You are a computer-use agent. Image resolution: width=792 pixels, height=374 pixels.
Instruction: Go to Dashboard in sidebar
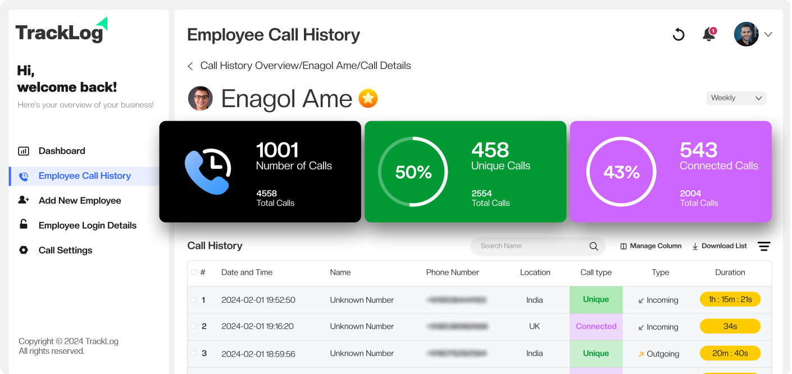pyautogui.click(x=62, y=151)
